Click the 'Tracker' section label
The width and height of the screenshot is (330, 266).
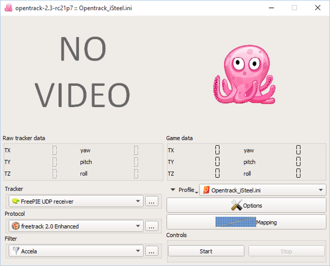pos(14,189)
